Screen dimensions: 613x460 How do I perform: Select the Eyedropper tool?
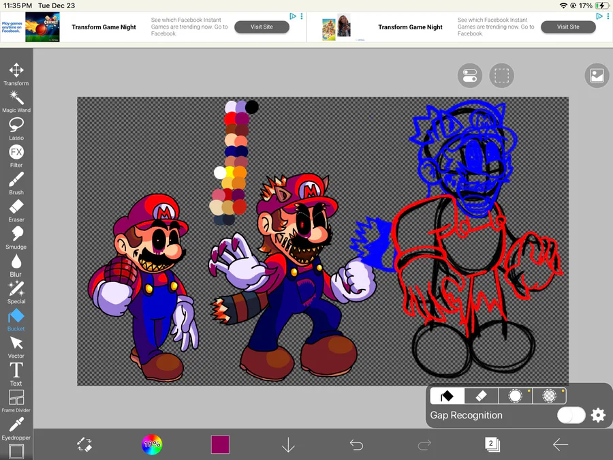pyautogui.click(x=16, y=429)
